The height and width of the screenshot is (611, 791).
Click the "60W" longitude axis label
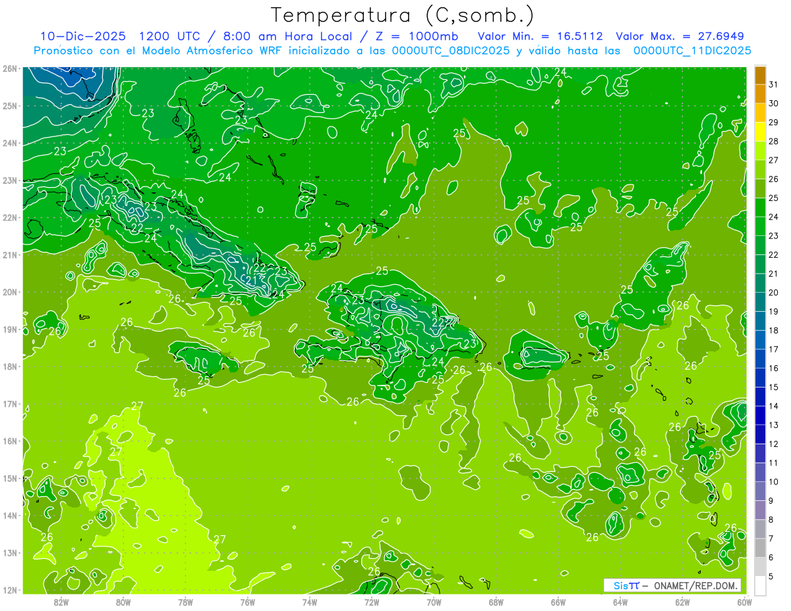point(744,602)
